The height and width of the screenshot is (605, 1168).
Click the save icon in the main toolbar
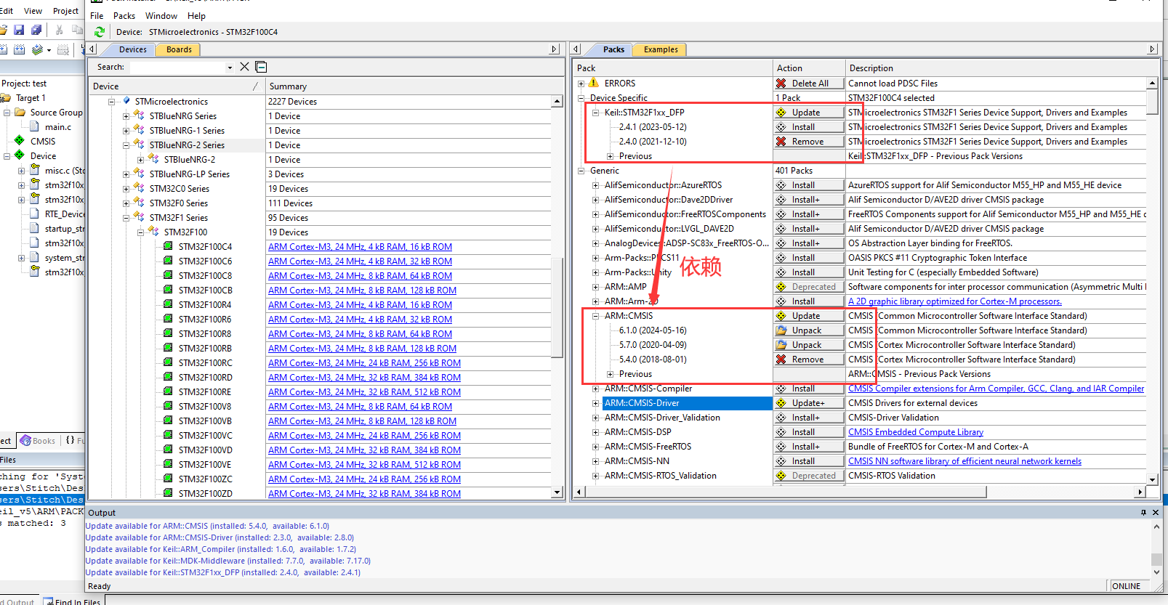pyautogui.click(x=19, y=30)
